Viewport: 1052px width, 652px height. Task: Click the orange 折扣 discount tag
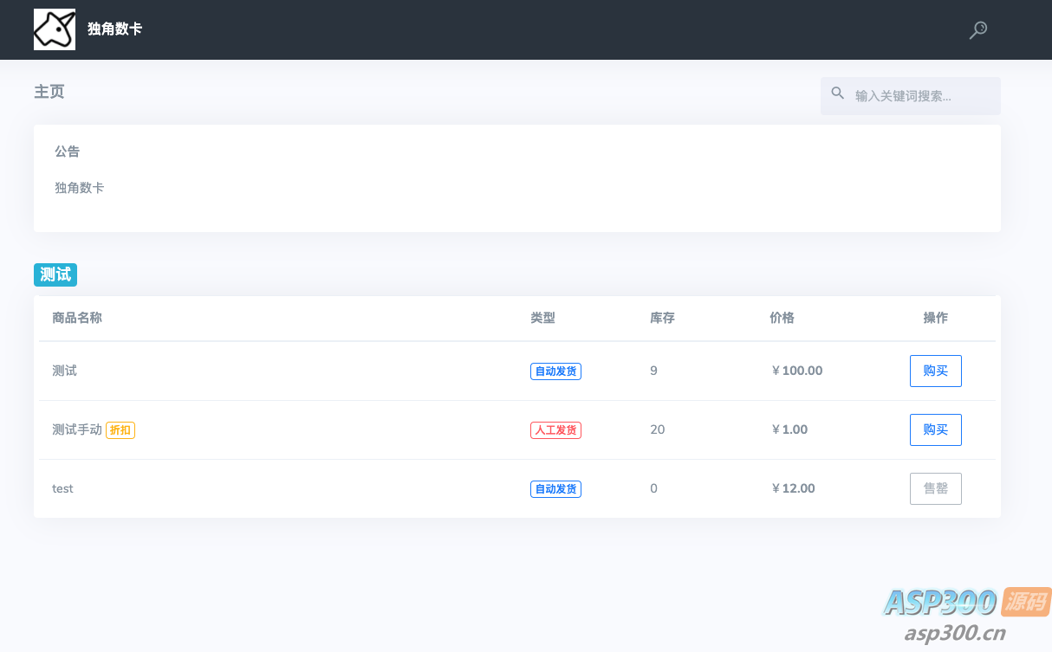pos(120,430)
